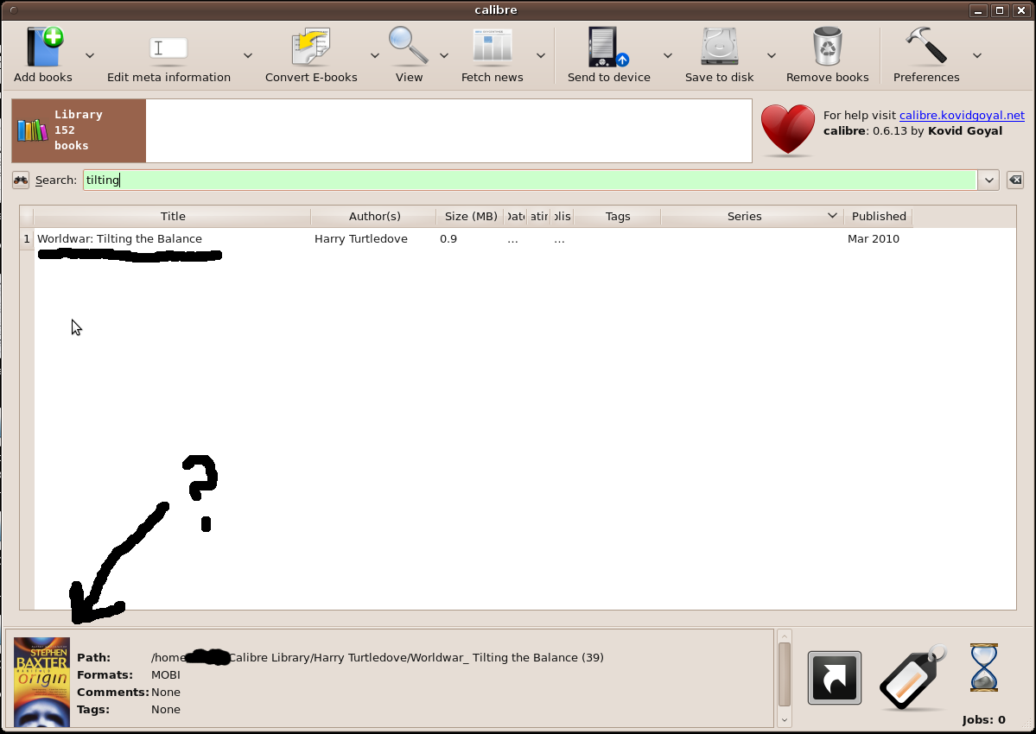Click the View magnifier icon
This screenshot has height=734, width=1036.
(409, 47)
